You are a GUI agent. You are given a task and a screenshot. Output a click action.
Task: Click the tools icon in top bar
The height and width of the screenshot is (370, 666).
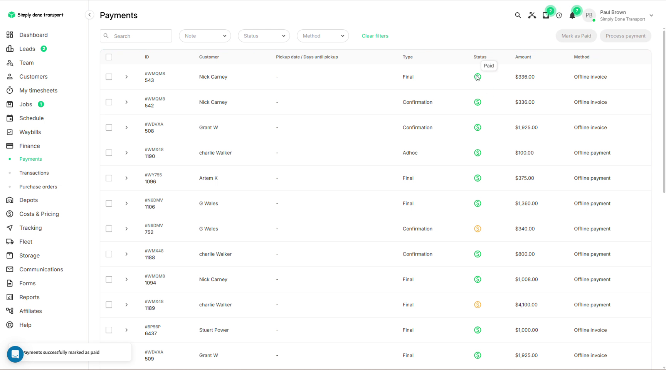point(532,15)
